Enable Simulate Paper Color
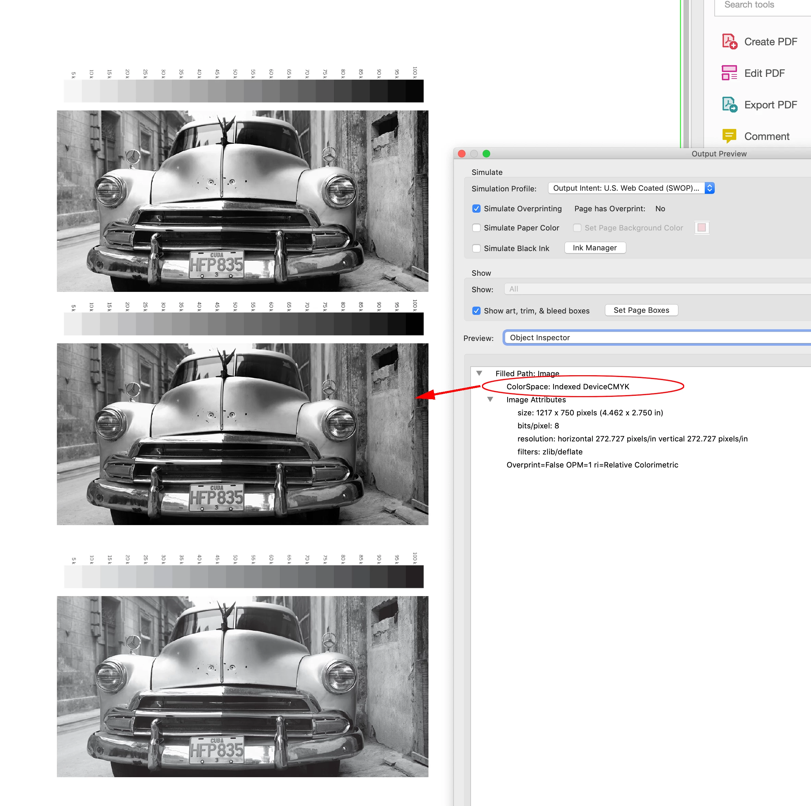 476,228
